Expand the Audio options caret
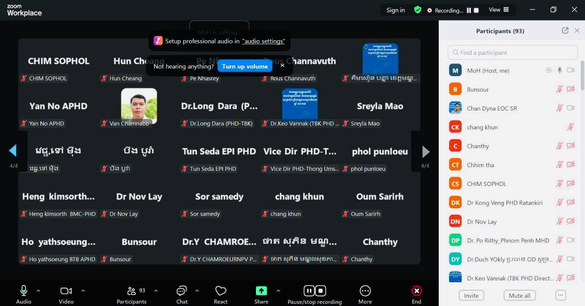This screenshot has width=585, height=306. click(x=38, y=290)
